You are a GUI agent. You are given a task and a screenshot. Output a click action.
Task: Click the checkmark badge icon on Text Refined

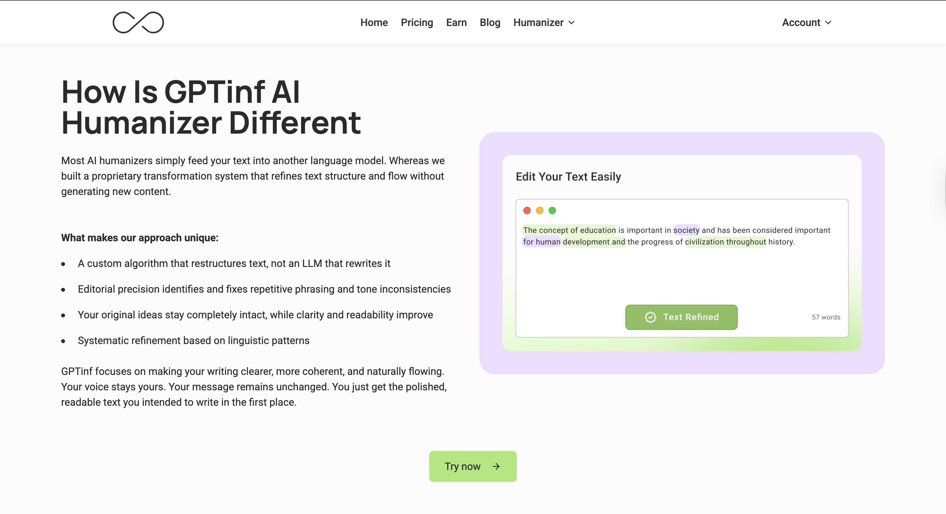pos(650,317)
